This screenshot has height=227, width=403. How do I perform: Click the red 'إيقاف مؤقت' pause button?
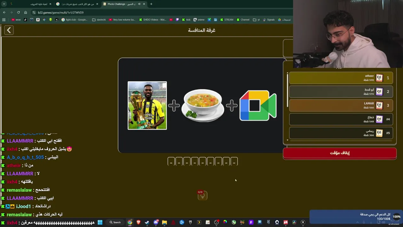(340, 153)
